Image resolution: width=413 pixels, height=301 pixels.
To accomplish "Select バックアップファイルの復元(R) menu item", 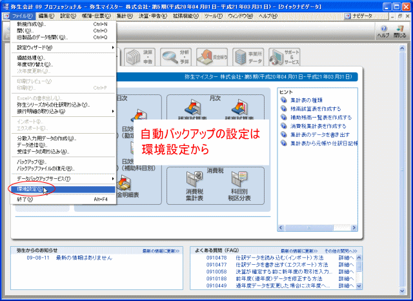I will (63, 169).
